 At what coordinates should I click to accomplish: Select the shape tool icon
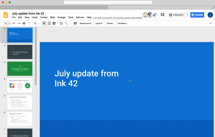61,23
